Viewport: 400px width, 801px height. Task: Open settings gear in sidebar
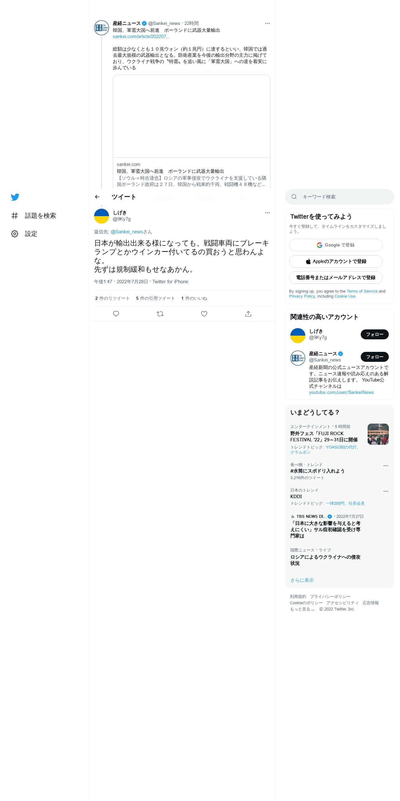tap(15, 234)
